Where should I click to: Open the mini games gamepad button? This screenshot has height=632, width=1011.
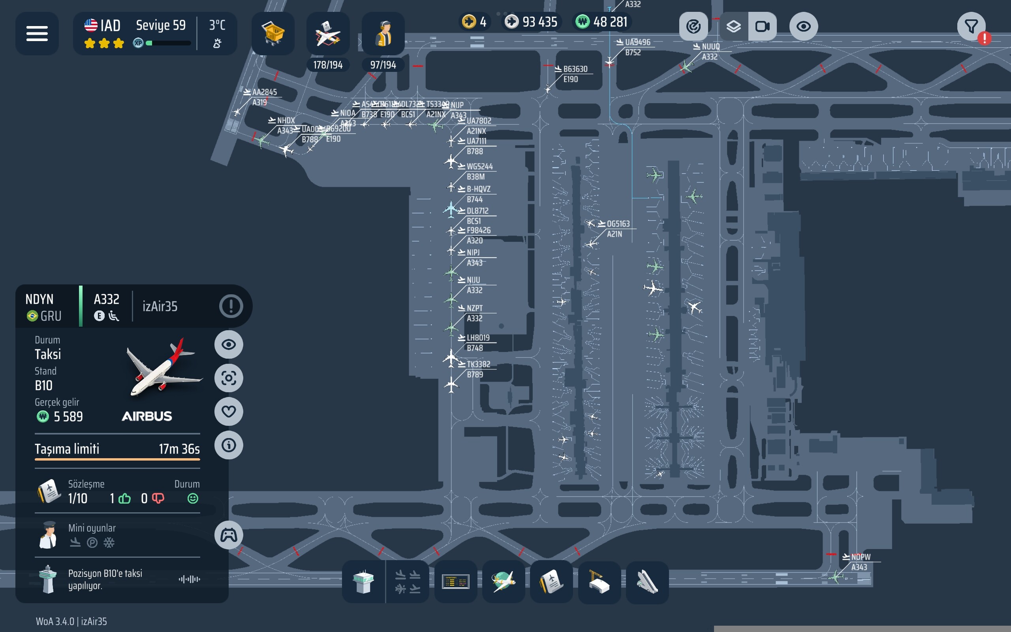click(229, 535)
